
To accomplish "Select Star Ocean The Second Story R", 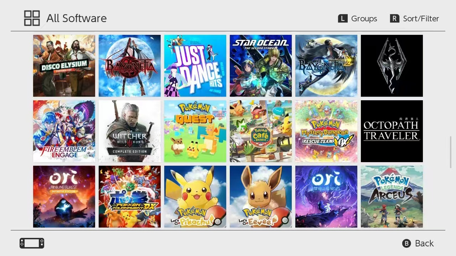I will (x=261, y=66).
